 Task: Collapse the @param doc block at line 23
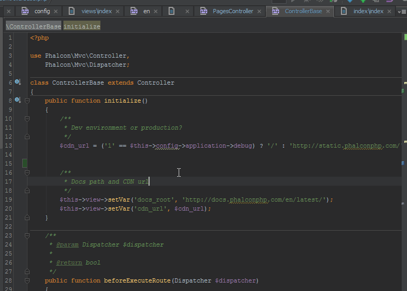click(27, 235)
